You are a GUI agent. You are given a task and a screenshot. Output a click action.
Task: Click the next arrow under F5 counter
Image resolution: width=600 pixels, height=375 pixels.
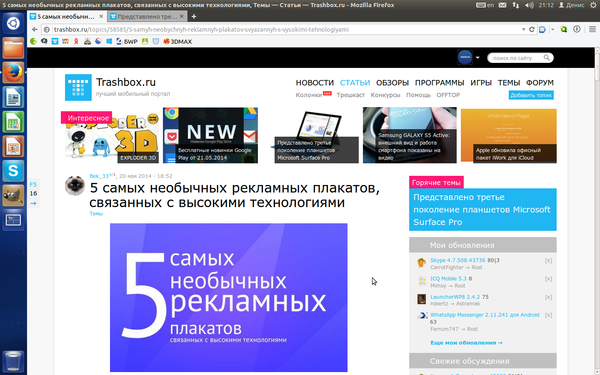(33, 203)
